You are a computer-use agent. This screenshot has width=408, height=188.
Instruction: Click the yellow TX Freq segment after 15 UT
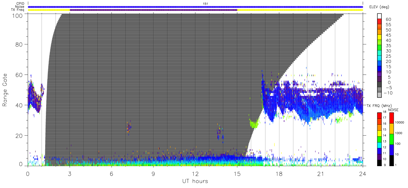tap(300, 10)
